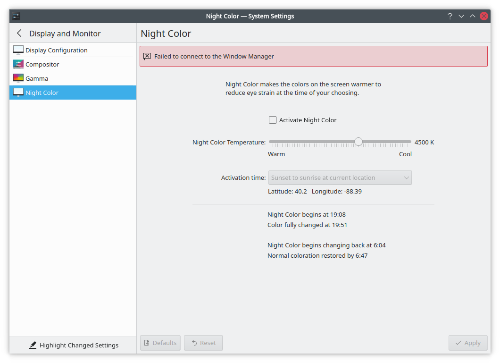
Task: Toggle Highlight Changed Settings button
Action: (73, 345)
